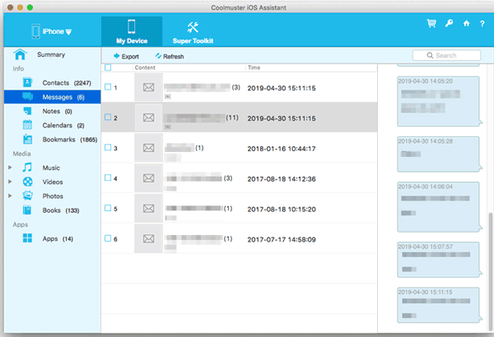Expand the Videos tree item

pos(10,182)
